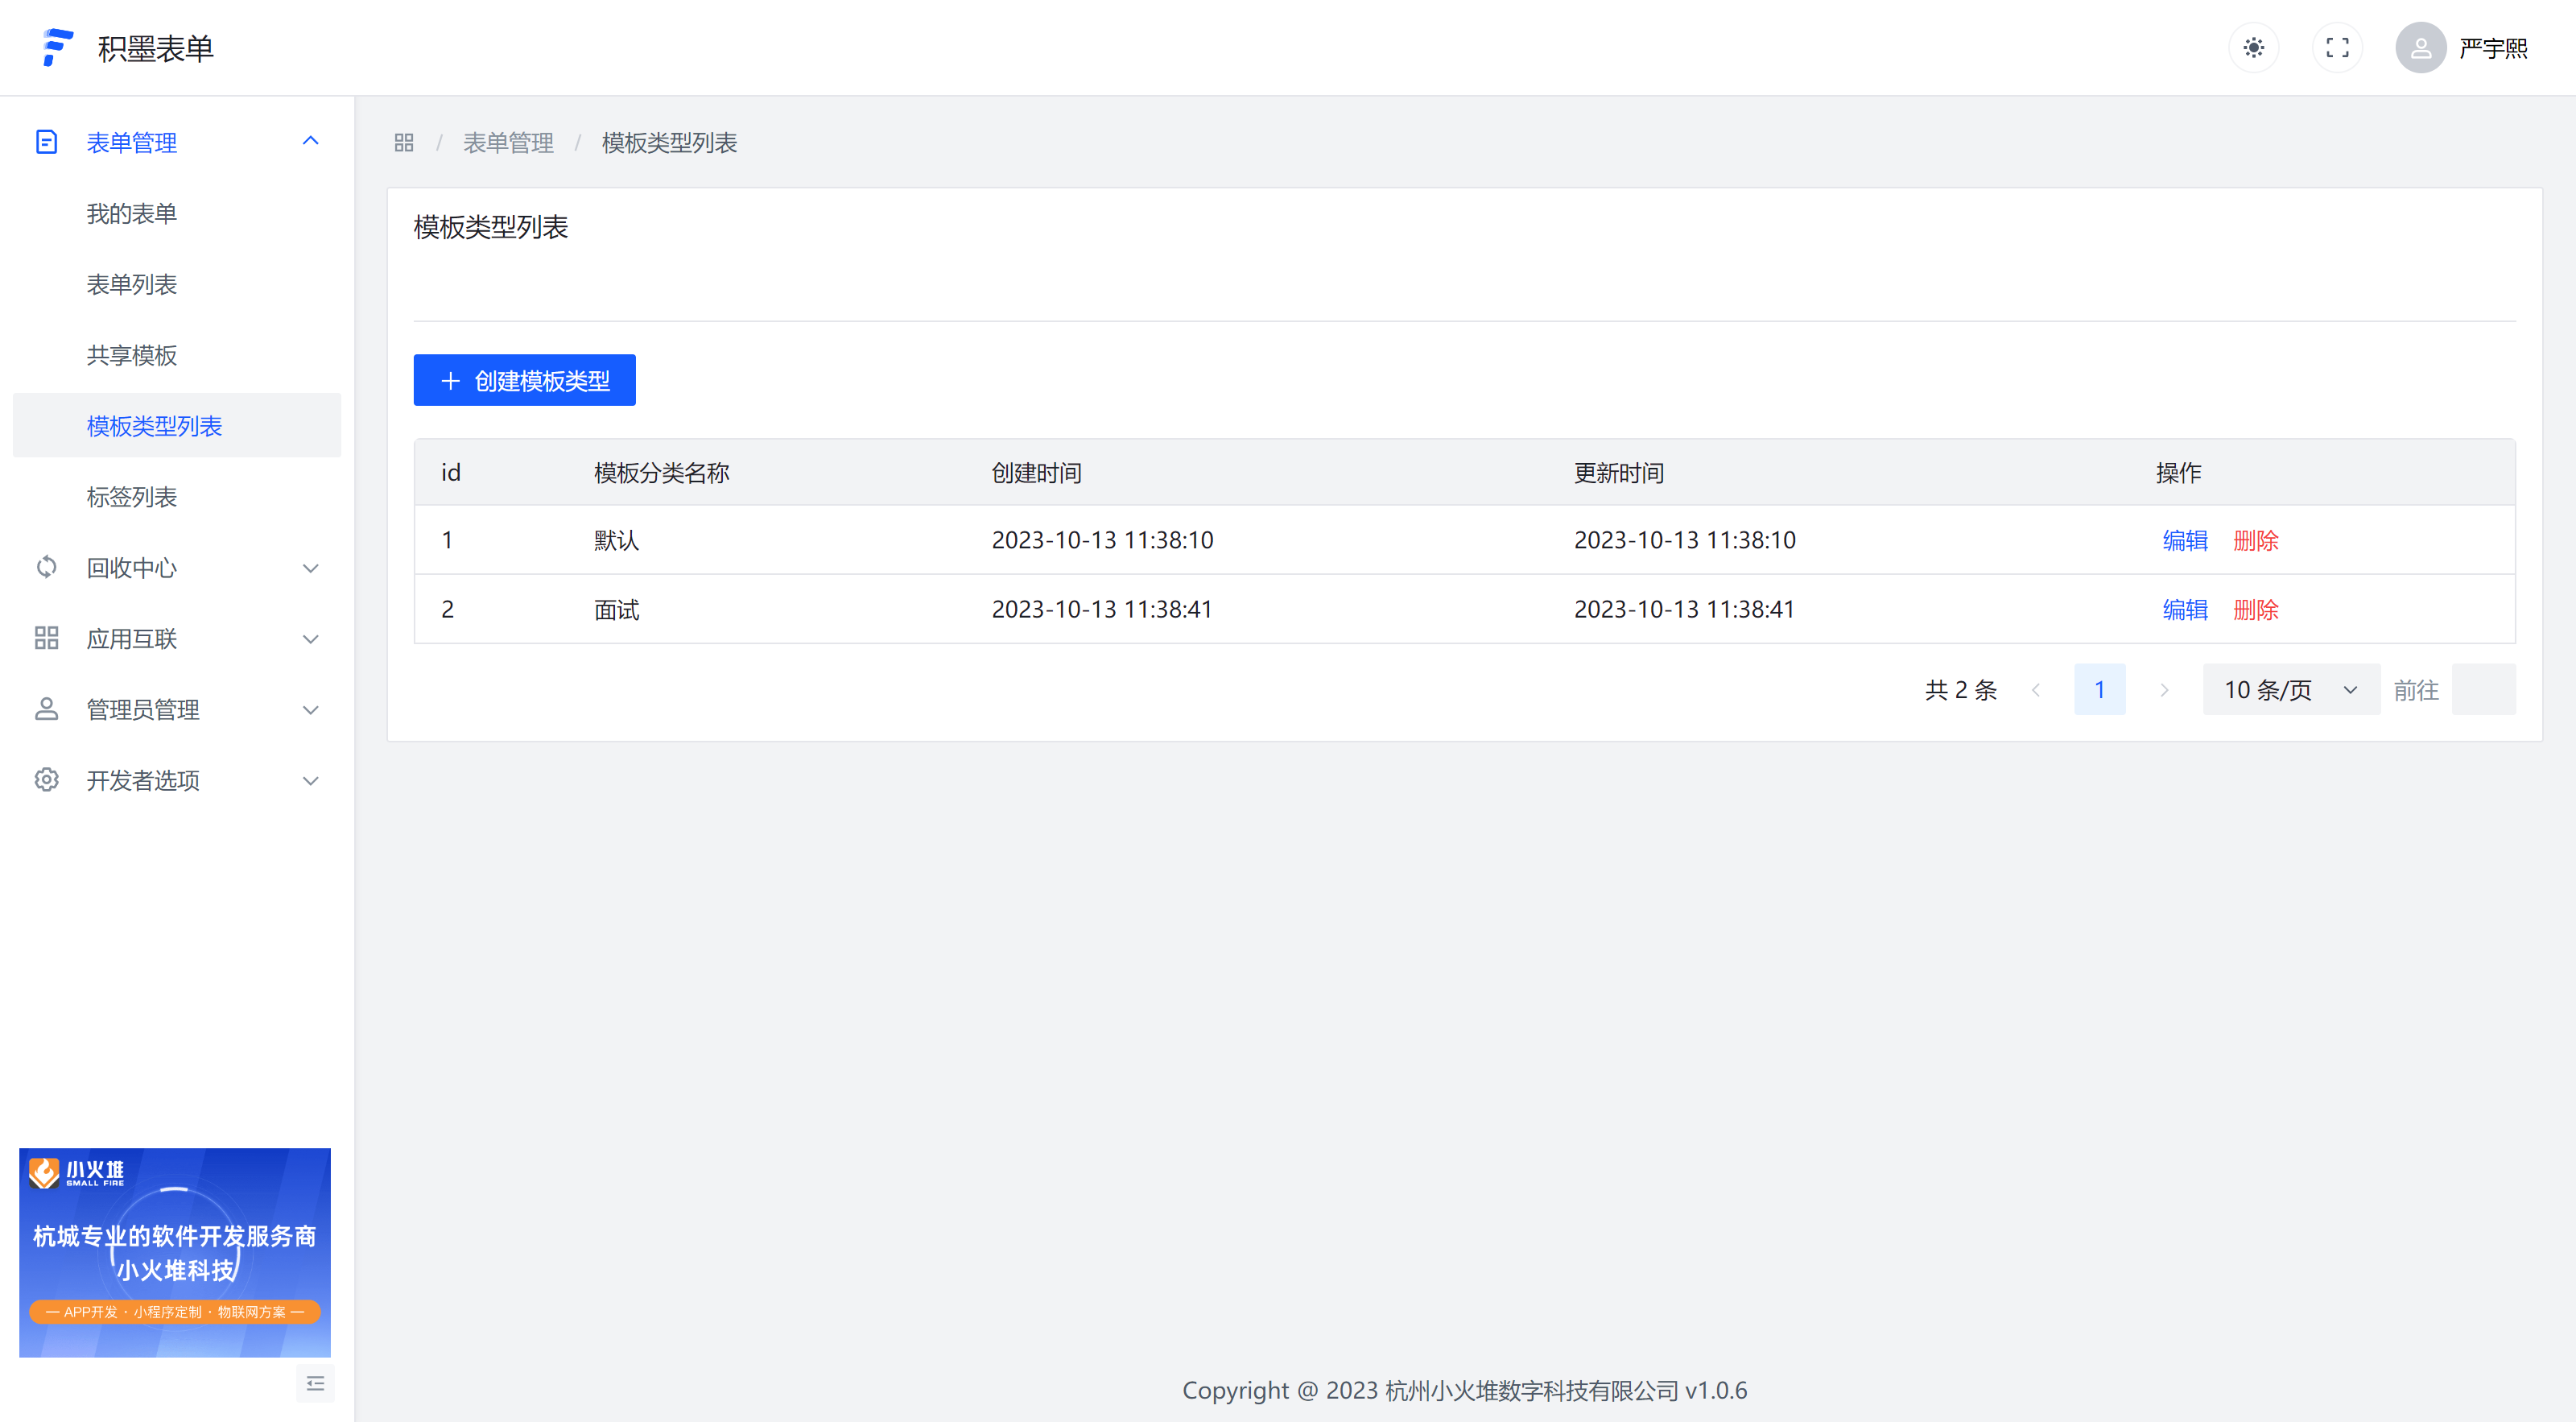
Task: Open 我的表单 menu item
Action: [x=132, y=214]
